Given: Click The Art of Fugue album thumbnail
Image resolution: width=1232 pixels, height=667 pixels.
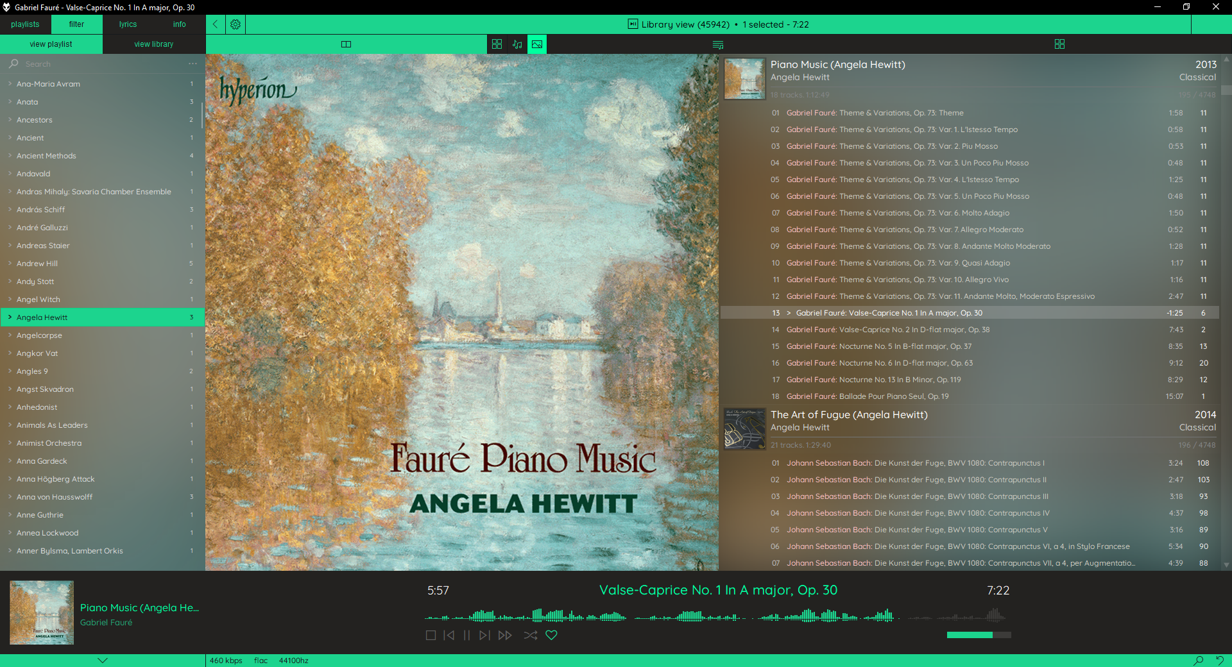Looking at the screenshot, I should [x=744, y=429].
